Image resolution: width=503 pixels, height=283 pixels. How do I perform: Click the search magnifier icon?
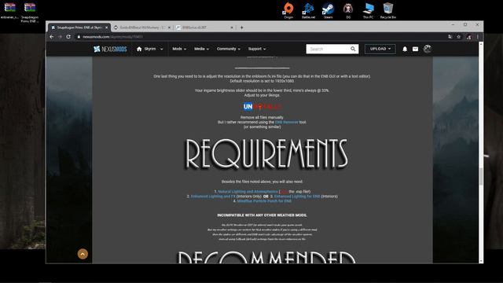pyautogui.click(x=353, y=49)
